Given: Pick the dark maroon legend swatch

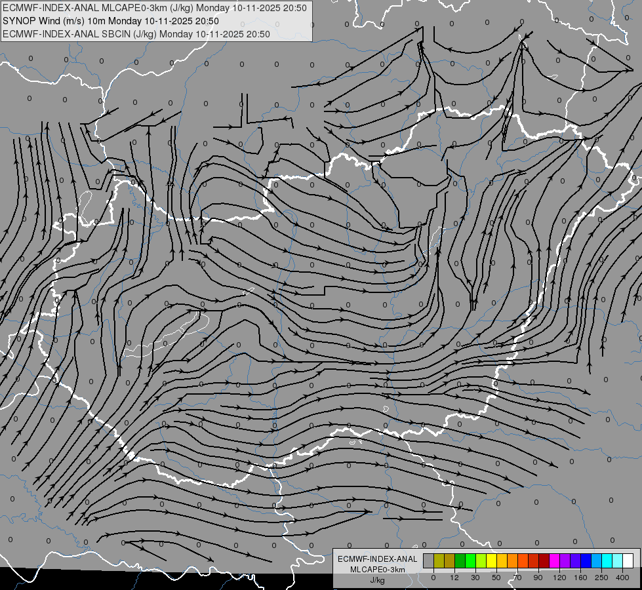Looking at the screenshot, I should 544,560.
